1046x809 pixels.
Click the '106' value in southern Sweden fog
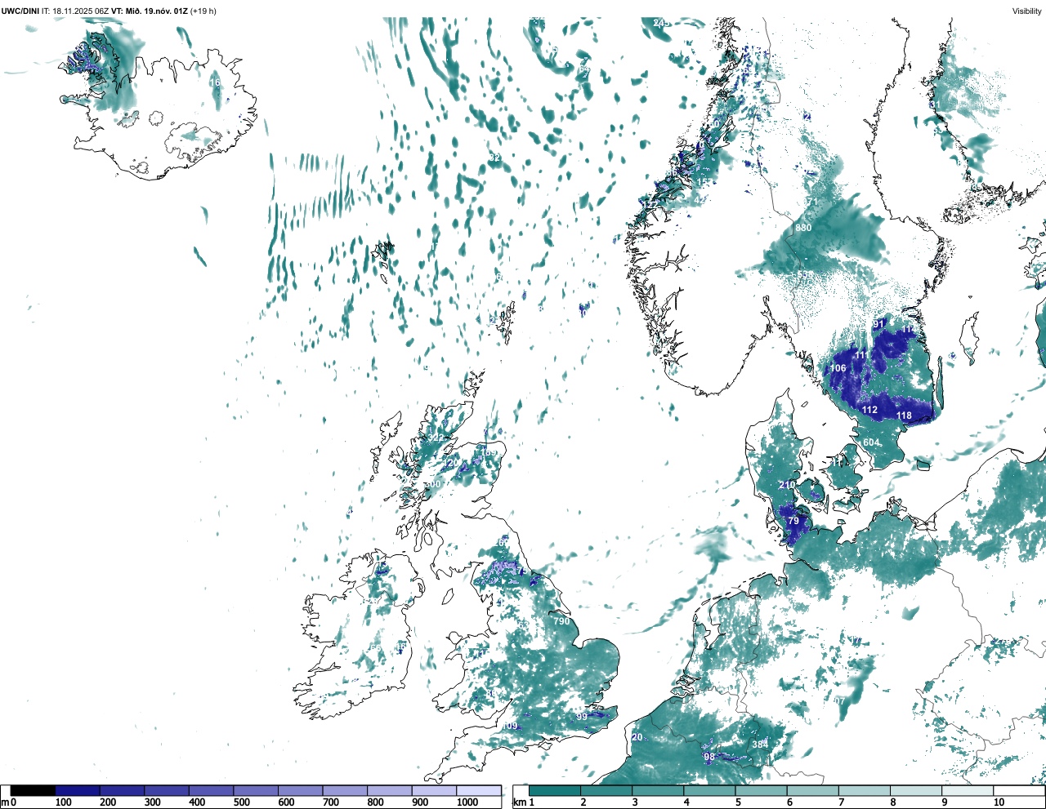[x=838, y=368]
